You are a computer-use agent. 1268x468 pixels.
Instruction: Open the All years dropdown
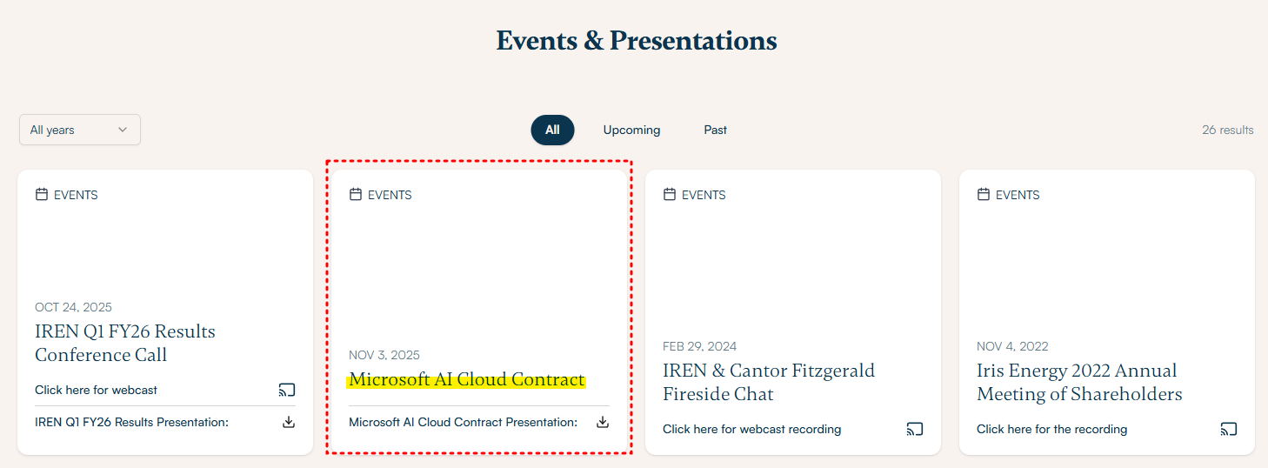click(x=79, y=130)
